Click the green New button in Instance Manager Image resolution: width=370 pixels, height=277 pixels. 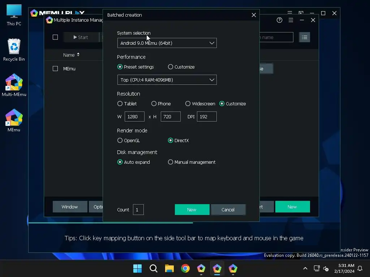[x=292, y=207]
